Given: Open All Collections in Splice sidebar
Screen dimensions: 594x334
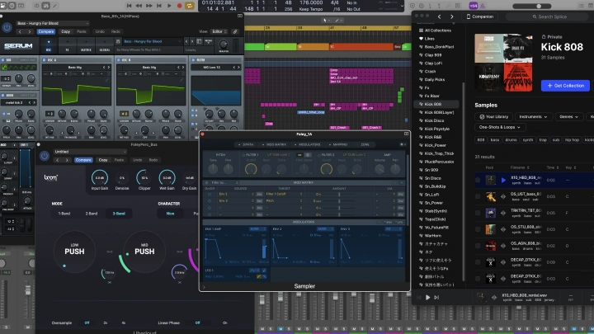Looking at the screenshot, I should tap(437, 31).
